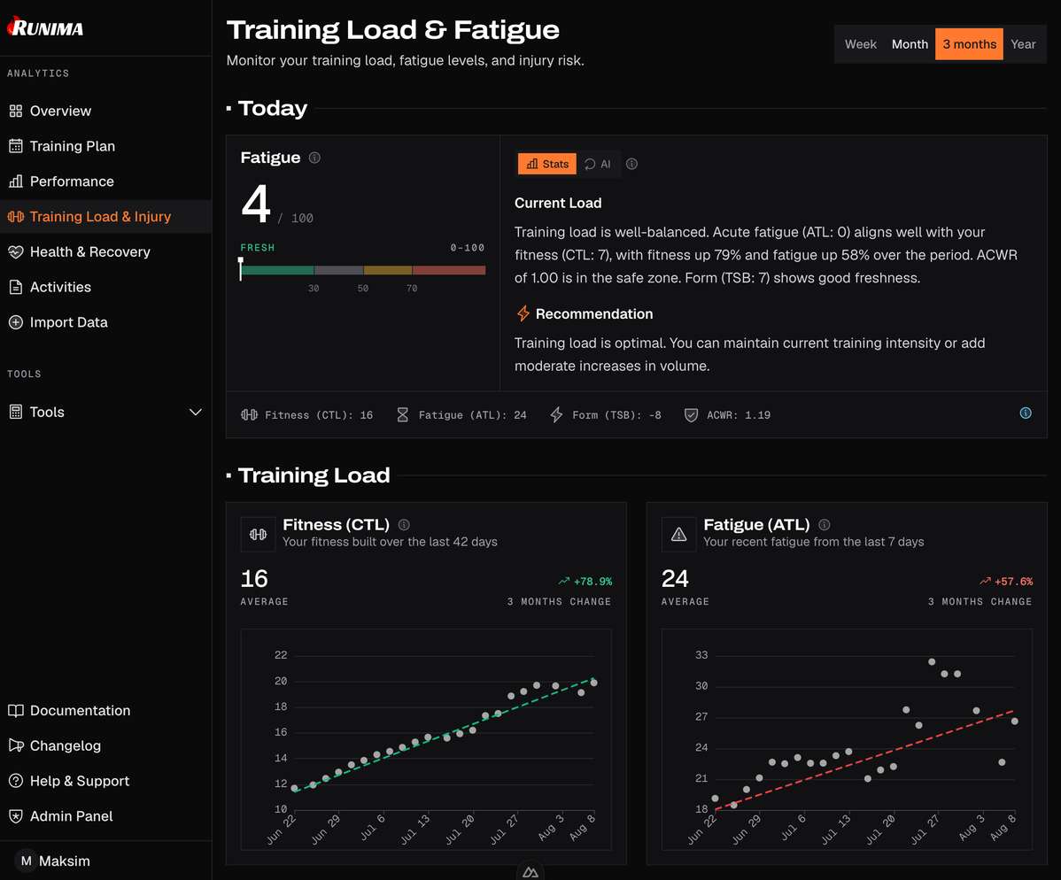Click the "Form (TSB): -8" value
The image size is (1061, 880).
pyautogui.click(x=616, y=414)
